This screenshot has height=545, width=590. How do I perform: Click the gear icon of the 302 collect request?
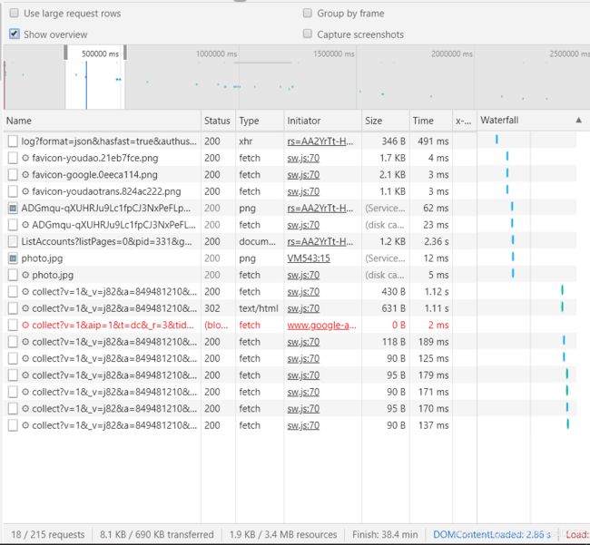pyautogui.click(x=25, y=308)
